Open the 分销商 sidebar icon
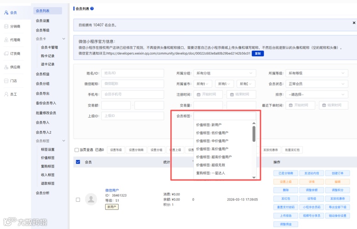This screenshot has width=357, height=229. coord(6,26)
